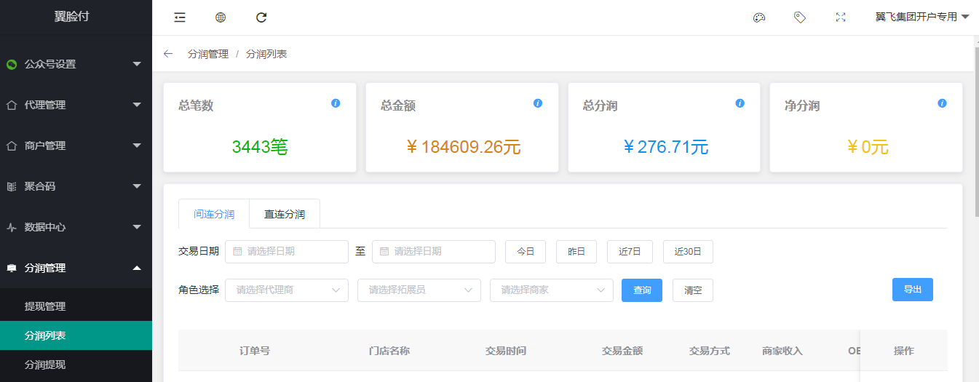
Task: Click the 分润管理 breadcrumb link
Action: click(208, 54)
